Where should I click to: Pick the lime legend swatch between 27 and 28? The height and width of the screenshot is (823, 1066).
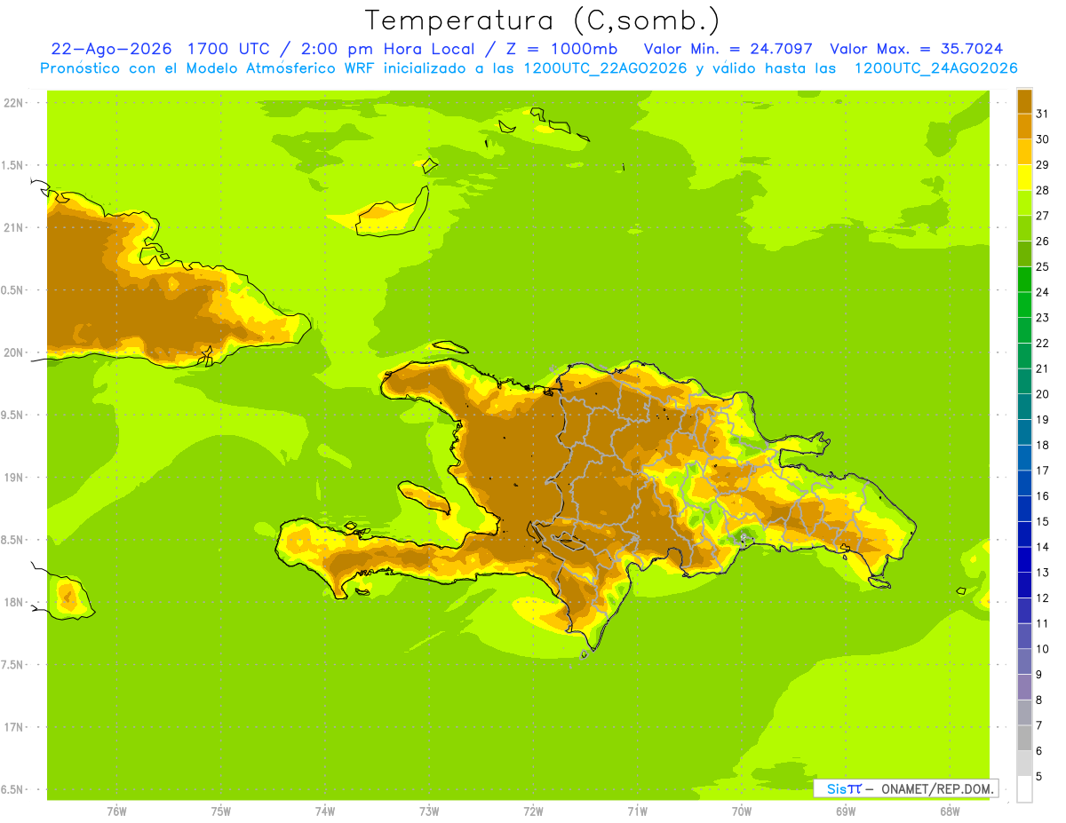(x=1024, y=203)
